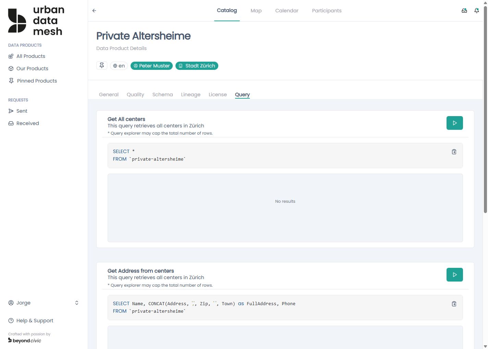Open the License sub-tab
Screen dimensions: 488x349
[x=218, y=95]
